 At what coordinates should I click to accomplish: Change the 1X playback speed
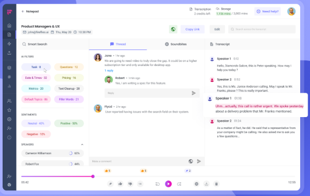tap(140, 184)
